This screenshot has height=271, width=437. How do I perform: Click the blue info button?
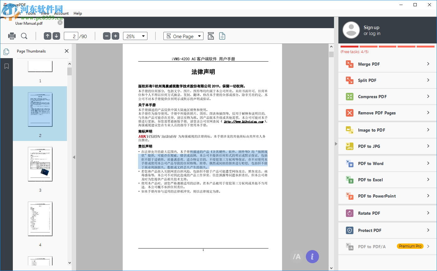[x=312, y=256]
